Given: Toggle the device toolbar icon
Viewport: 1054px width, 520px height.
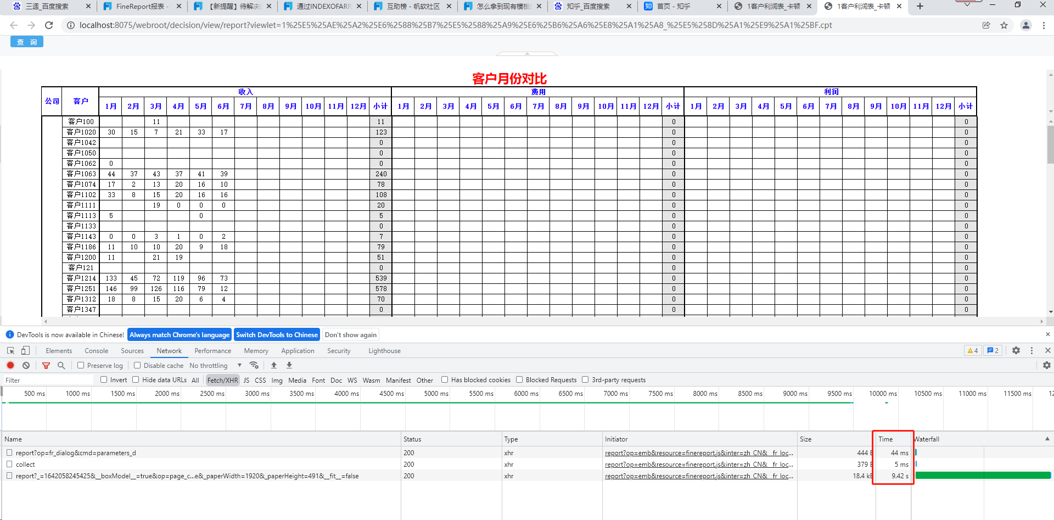Looking at the screenshot, I should (x=25, y=350).
